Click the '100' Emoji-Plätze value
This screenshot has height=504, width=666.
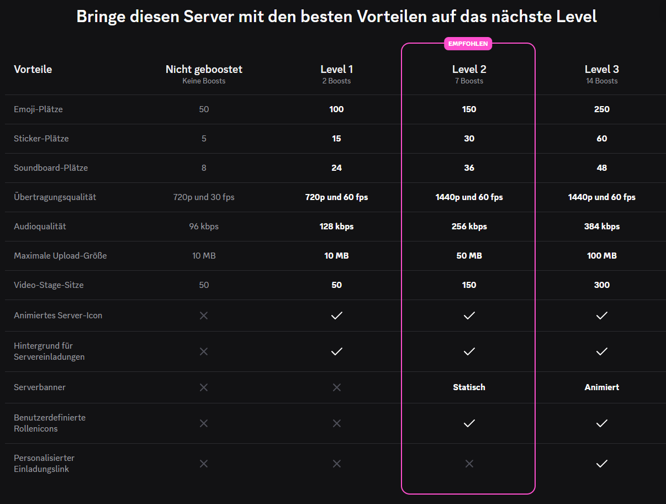point(337,109)
